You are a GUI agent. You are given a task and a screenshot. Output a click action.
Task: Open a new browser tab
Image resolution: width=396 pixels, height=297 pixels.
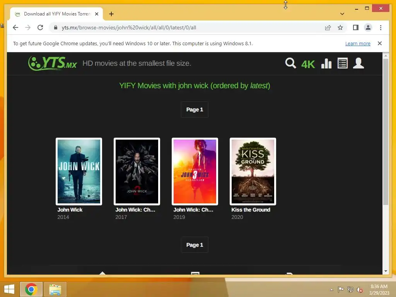pos(111,14)
